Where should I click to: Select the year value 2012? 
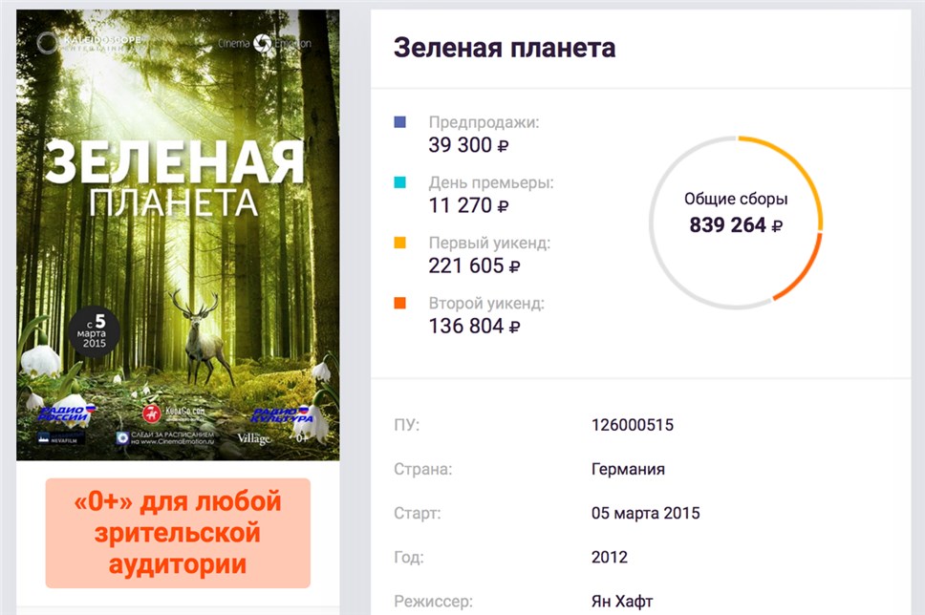(610, 557)
